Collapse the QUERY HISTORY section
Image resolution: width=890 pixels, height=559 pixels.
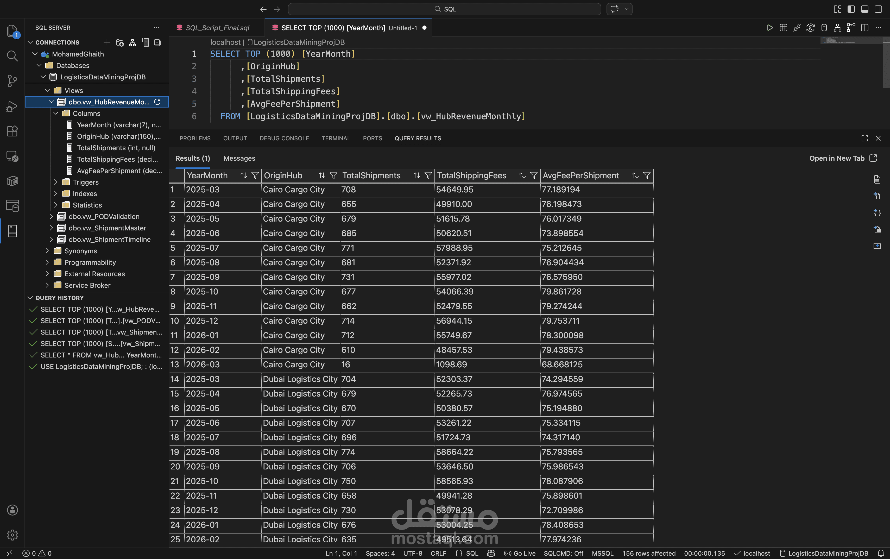tap(30, 298)
